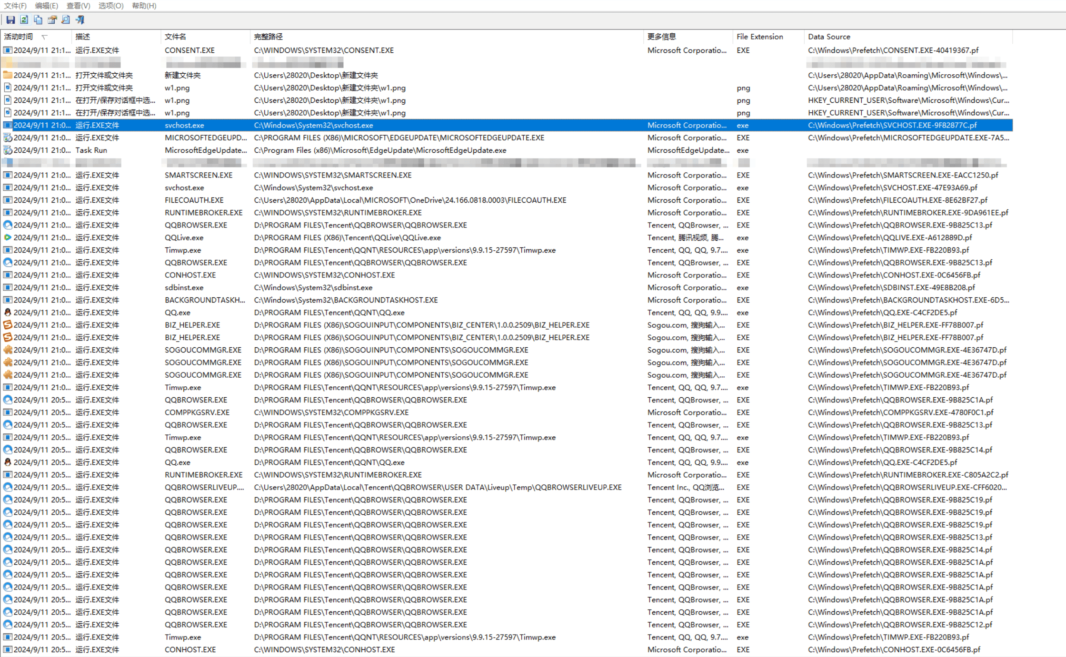Click the folder icon of the 新建文件夹 row
This screenshot has height=657, width=1066.
click(x=8, y=75)
